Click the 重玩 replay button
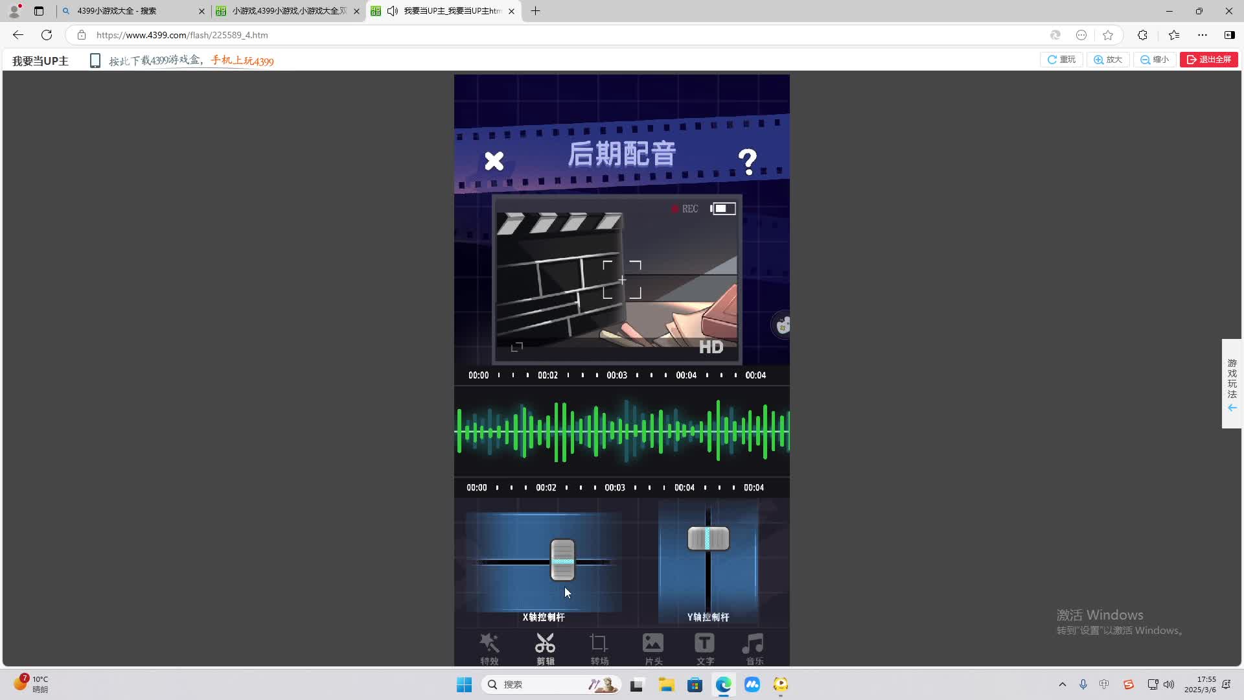1244x700 pixels. (x=1061, y=59)
